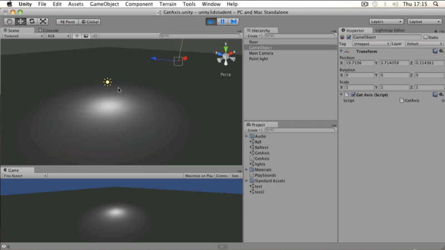Viewport: 445px width, 250px height.
Task: Expand the Audio folder
Action: point(246,136)
